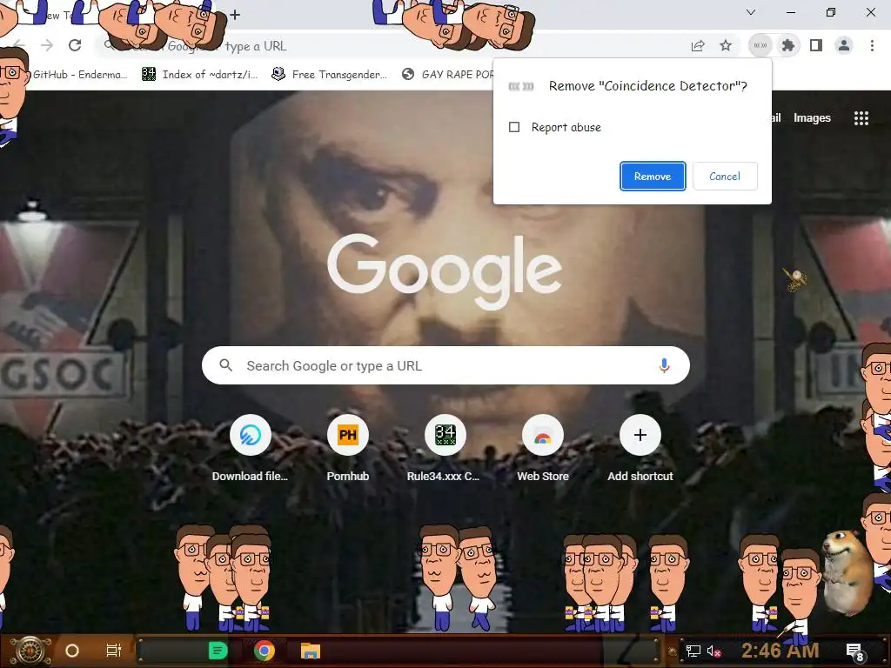Open the green notes app on the taskbar

tap(218, 651)
